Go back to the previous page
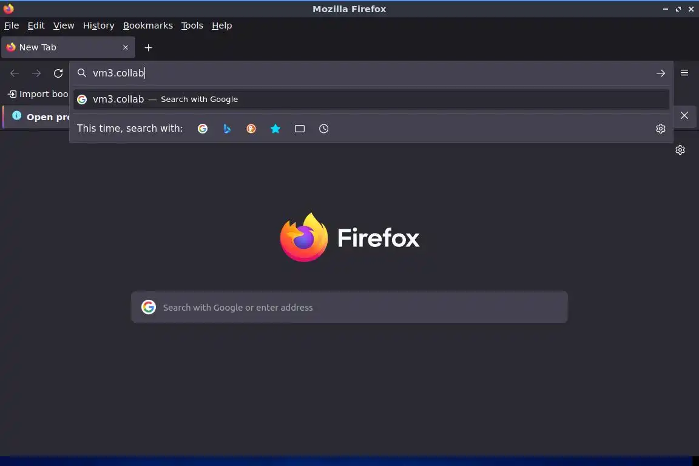Screen dimensions: 699x466 (15, 73)
